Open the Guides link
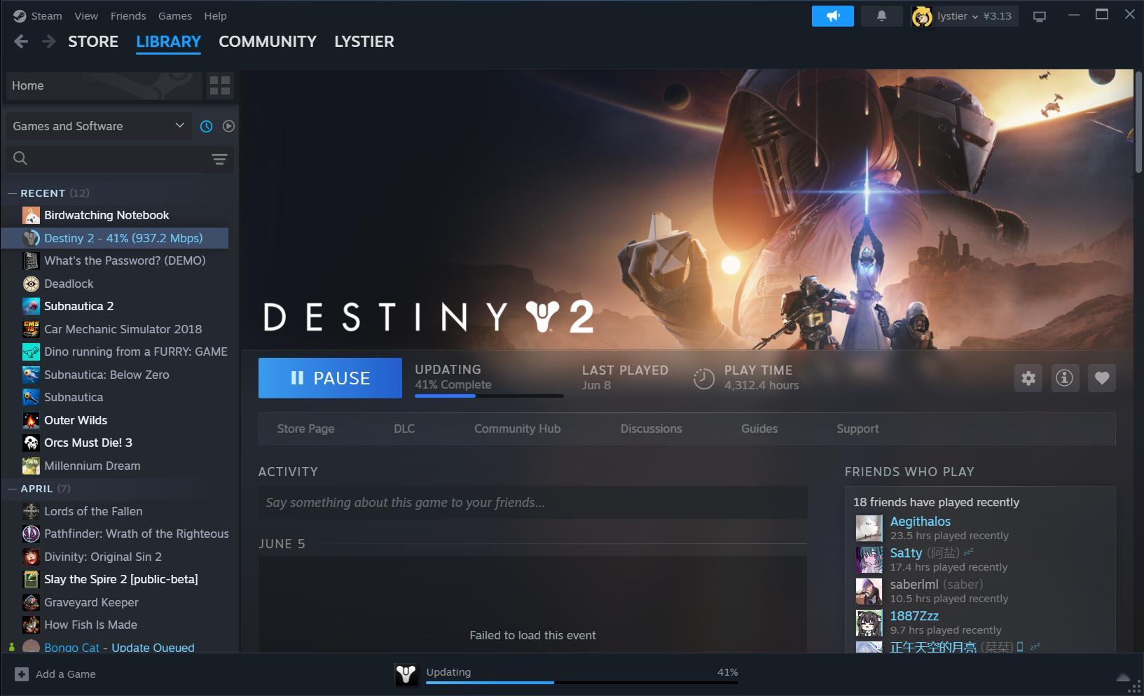Screen dimensions: 1144x696 (759, 429)
